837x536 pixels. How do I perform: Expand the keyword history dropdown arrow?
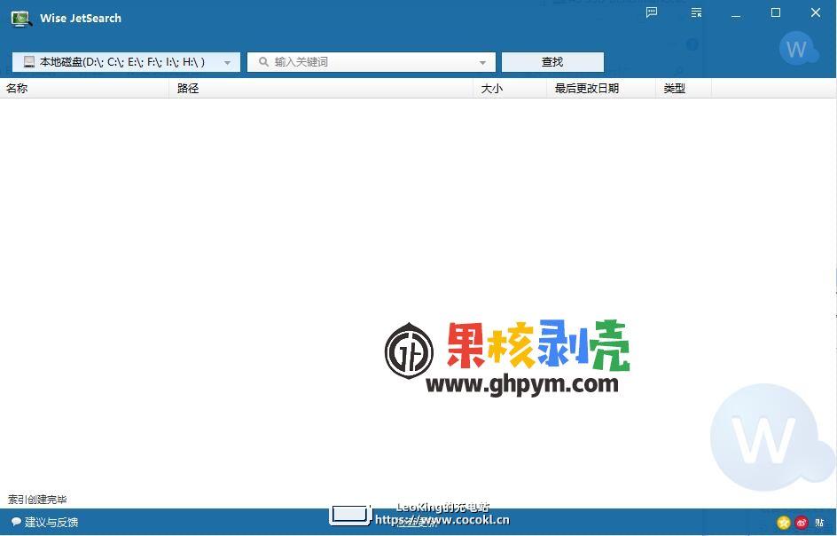point(482,62)
